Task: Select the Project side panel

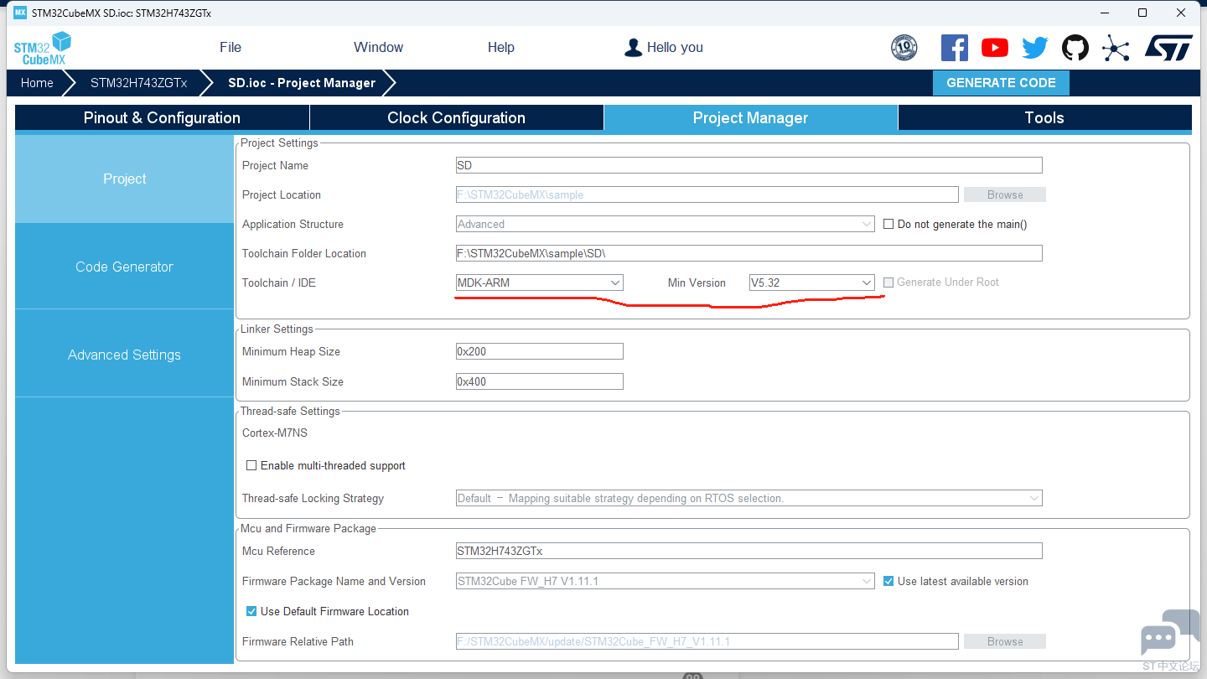Action: [124, 179]
